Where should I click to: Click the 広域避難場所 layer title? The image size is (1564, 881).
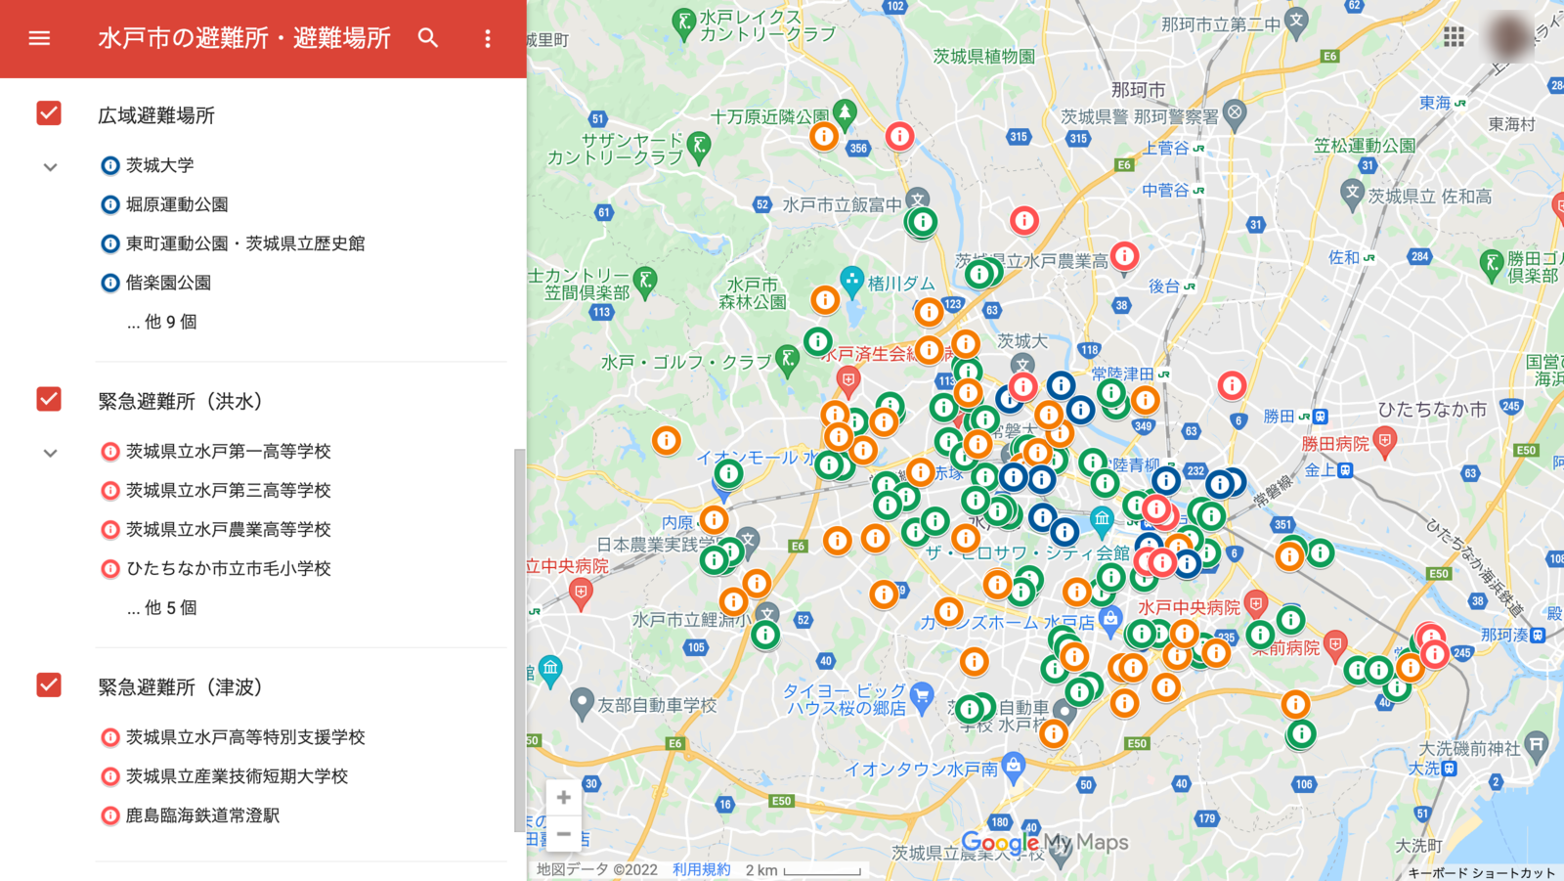pos(156,115)
